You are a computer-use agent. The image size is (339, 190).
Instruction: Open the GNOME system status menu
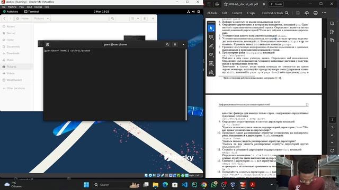coord(193,12)
